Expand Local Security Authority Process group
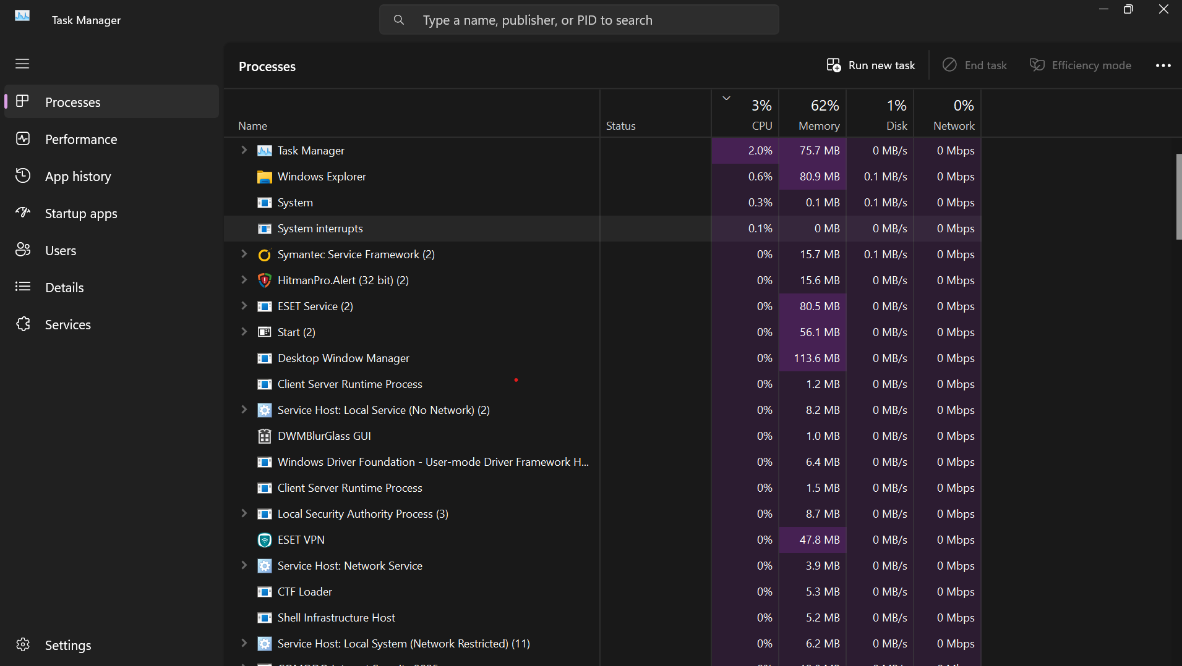This screenshot has width=1182, height=666. click(244, 513)
